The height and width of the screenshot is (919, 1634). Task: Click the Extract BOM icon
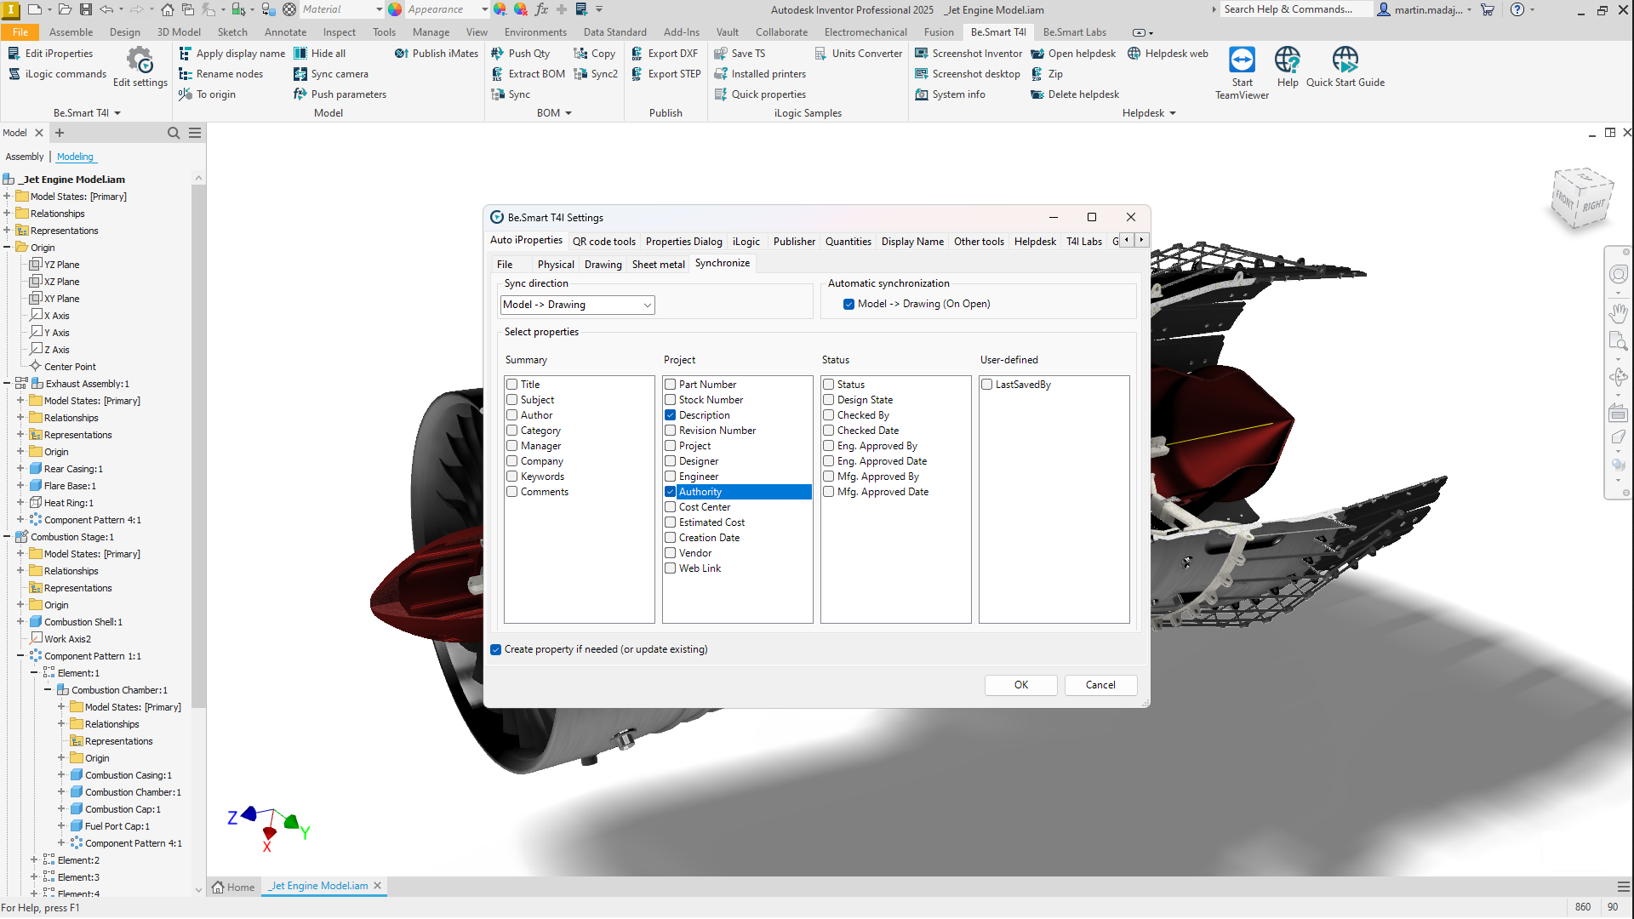pyautogui.click(x=498, y=74)
